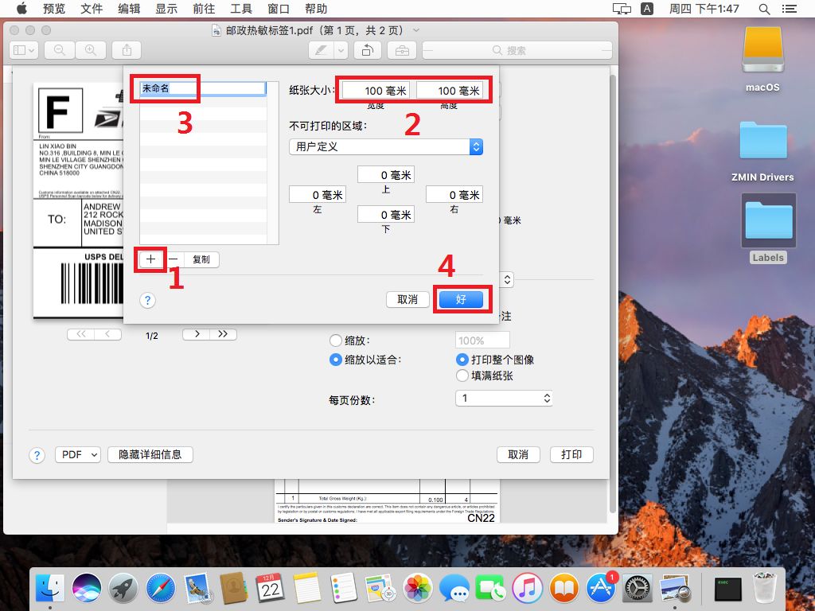815x611 pixels.
Task: Jump to first preview page double arrow
Action: 81,334
